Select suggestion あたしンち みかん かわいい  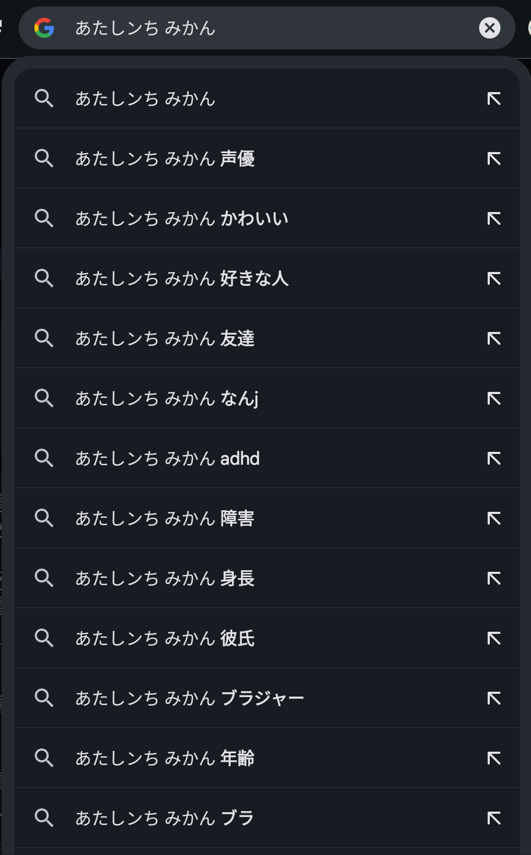(x=182, y=218)
